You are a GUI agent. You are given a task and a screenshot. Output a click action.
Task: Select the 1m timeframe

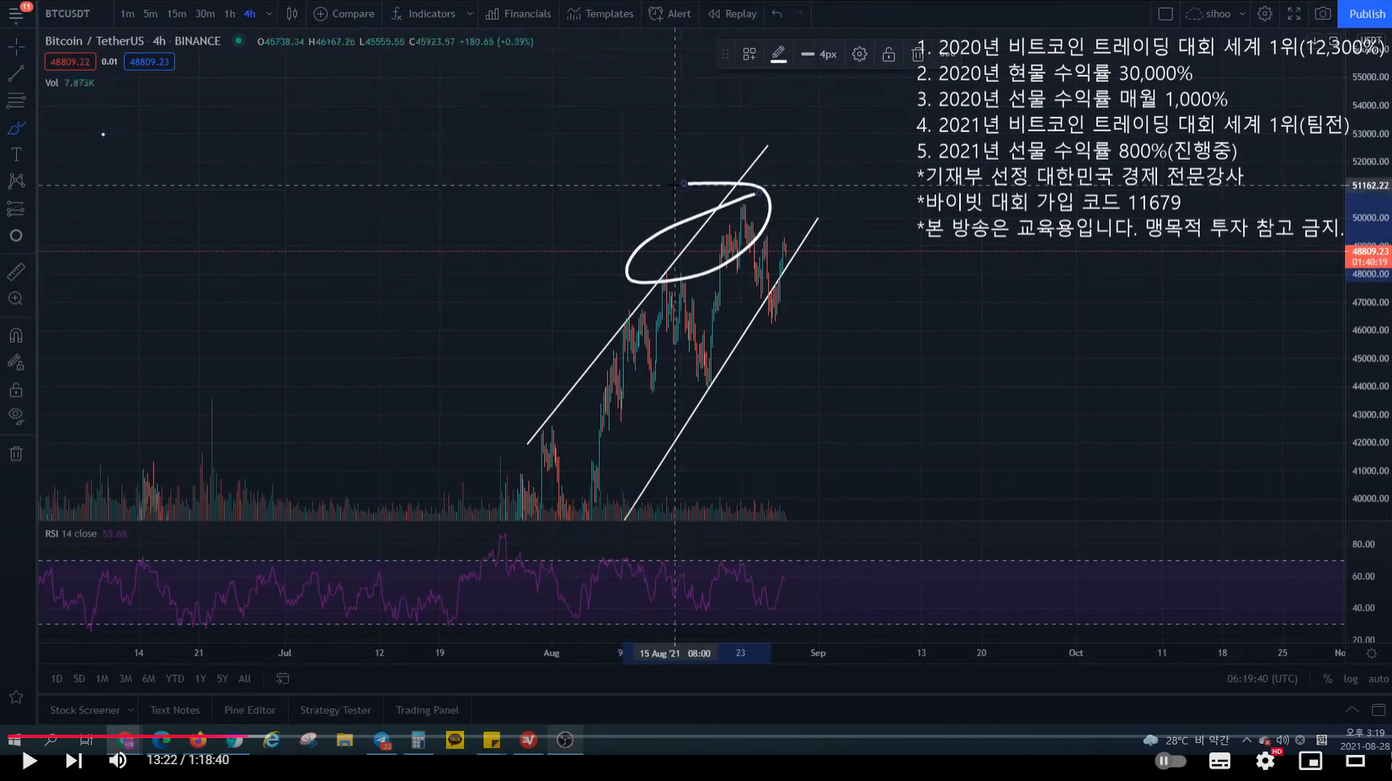pyautogui.click(x=127, y=13)
